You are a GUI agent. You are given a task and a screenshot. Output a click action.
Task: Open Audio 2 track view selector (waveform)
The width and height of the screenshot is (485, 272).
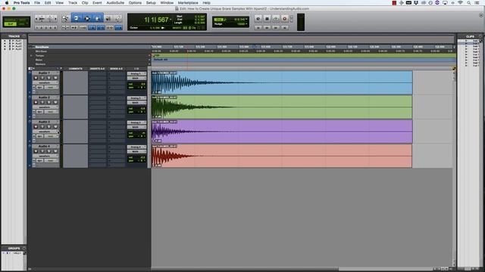click(x=45, y=107)
